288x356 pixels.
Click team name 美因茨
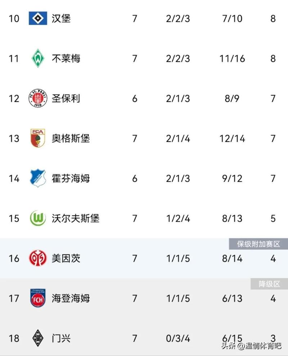66,258
